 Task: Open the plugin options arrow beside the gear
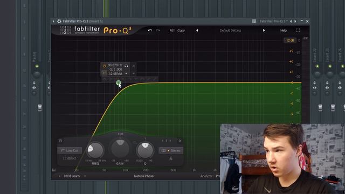(53, 22)
